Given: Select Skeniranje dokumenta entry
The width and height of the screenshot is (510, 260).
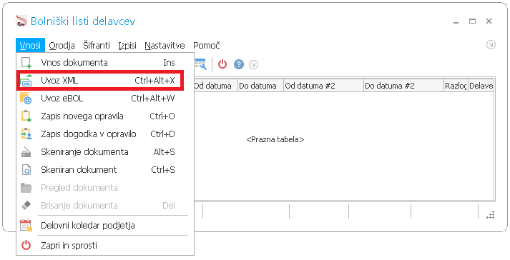Looking at the screenshot, I should 105,151.
